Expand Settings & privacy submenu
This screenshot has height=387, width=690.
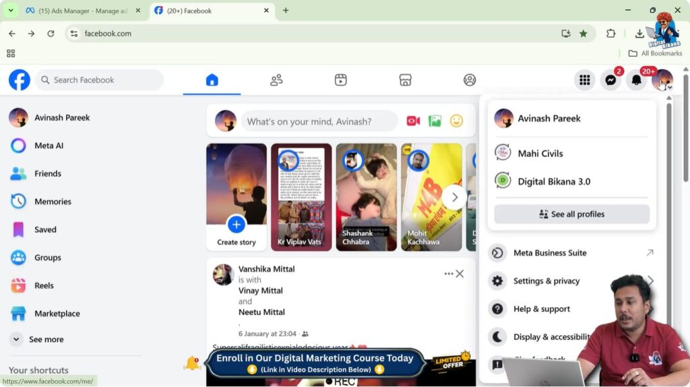(571, 281)
